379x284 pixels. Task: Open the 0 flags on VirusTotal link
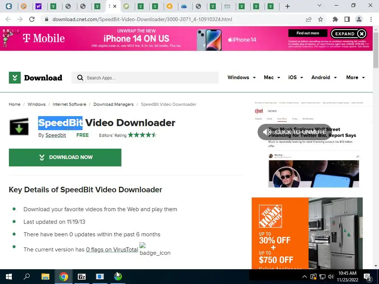point(112,250)
